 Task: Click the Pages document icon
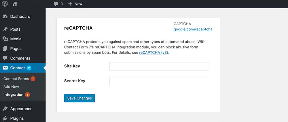5,49
